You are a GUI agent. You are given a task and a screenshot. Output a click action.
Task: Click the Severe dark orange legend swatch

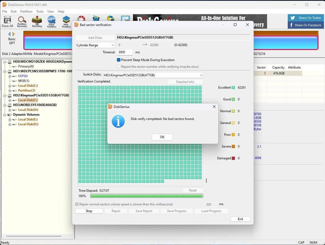pyautogui.click(x=233, y=147)
